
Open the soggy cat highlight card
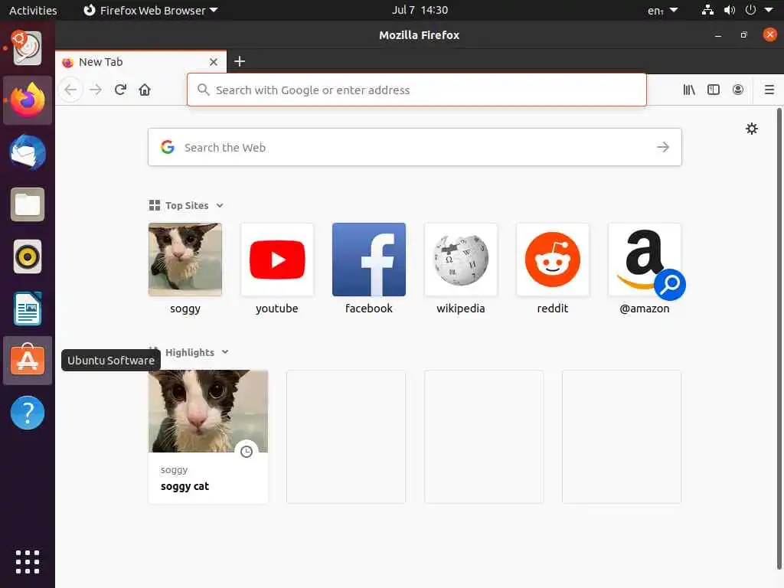click(x=208, y=436)
